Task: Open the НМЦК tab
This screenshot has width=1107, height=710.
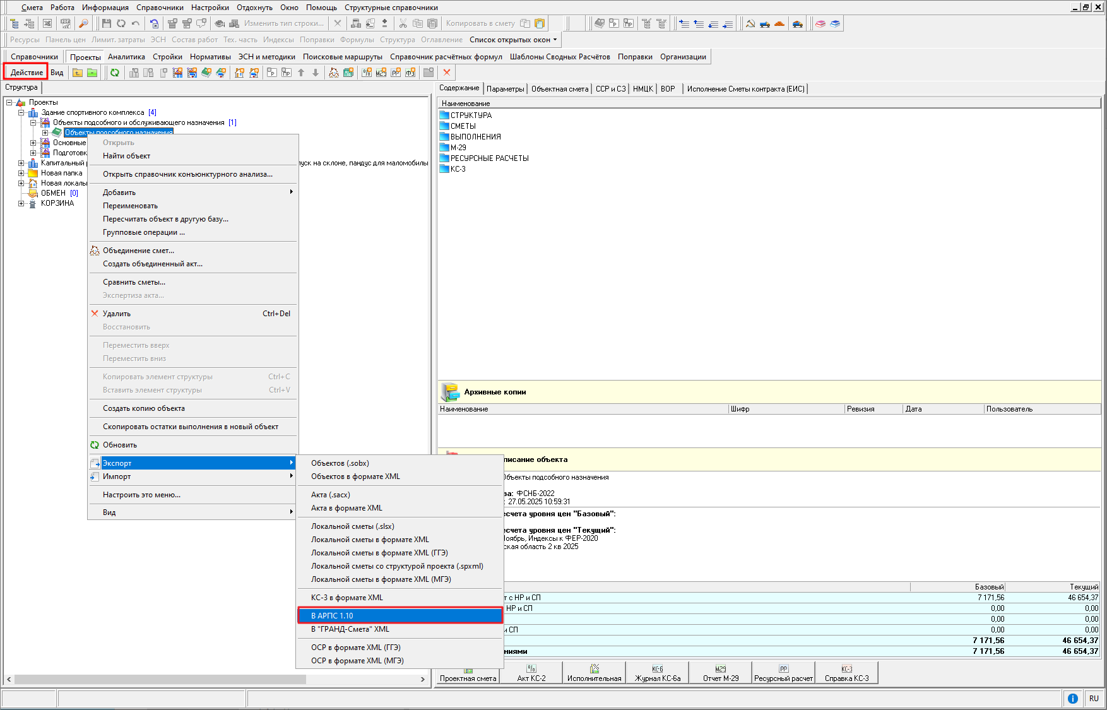Action: (643, 89)
